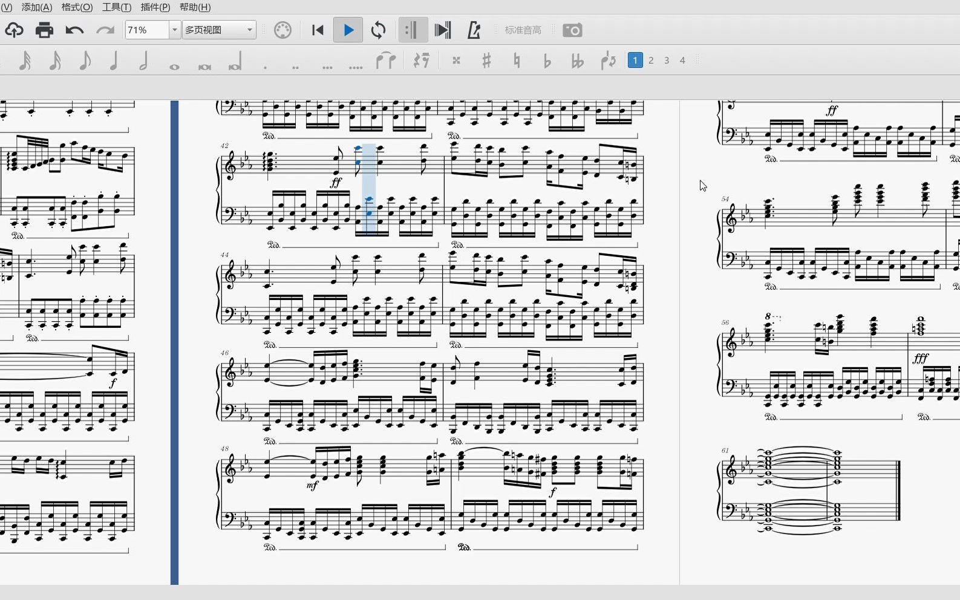The height and width of the screenshot is (600, 960).
Task: Click measure number 61 on the last system
Action: [725, 450]
